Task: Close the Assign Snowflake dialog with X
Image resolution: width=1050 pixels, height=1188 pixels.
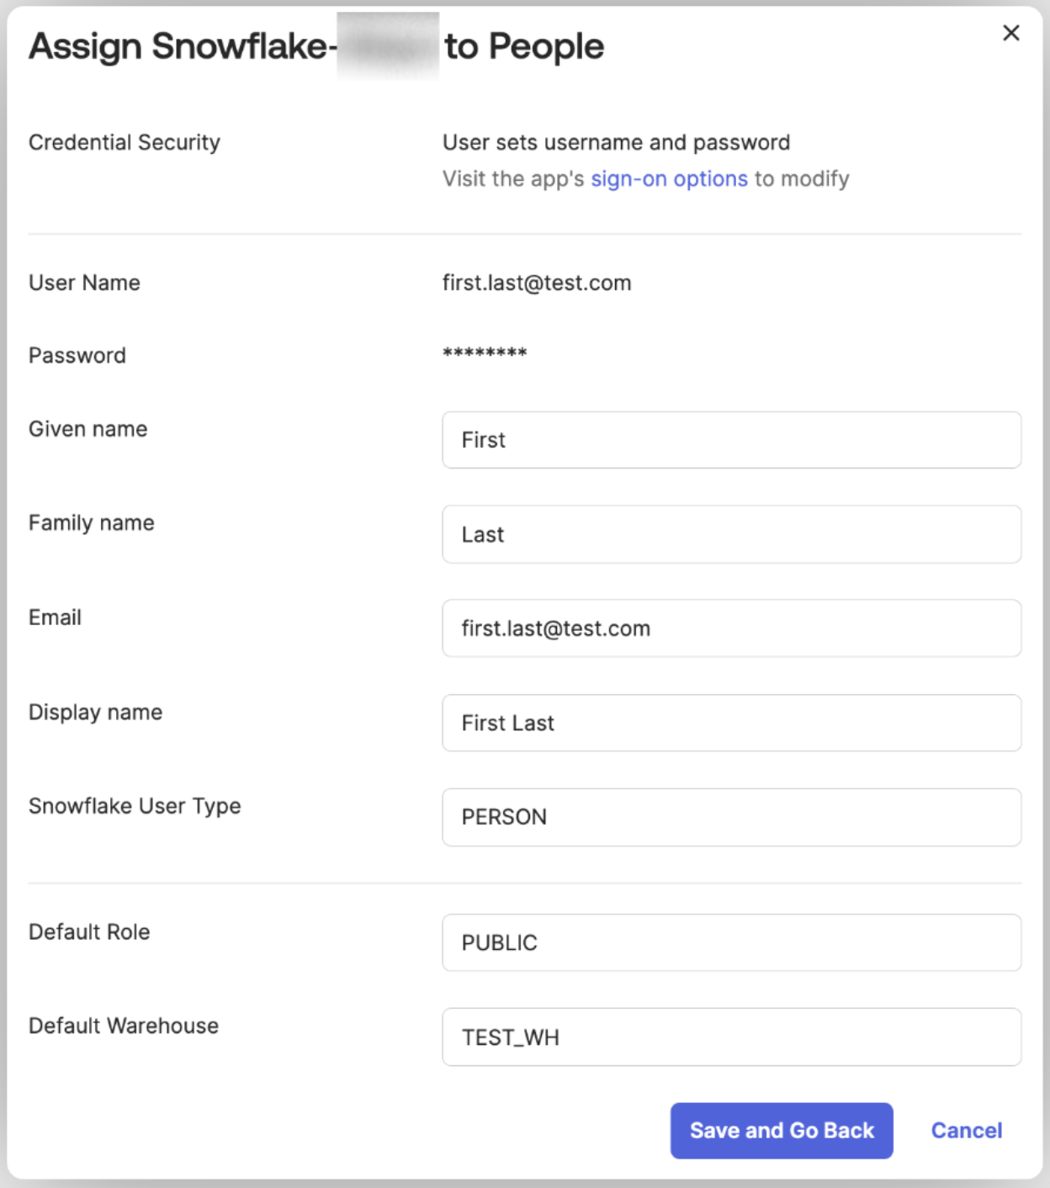Action: (x=1010, y=33)
